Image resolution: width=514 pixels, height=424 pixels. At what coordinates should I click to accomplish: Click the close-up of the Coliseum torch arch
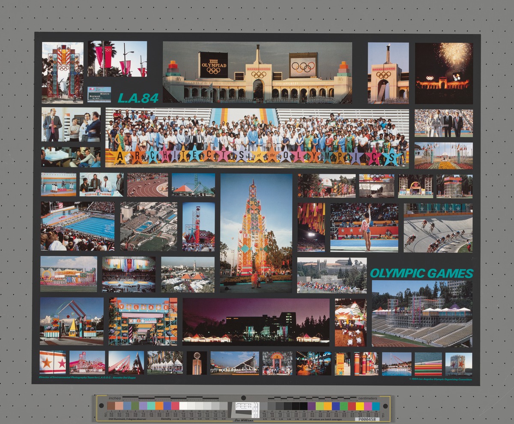(388, 72)
